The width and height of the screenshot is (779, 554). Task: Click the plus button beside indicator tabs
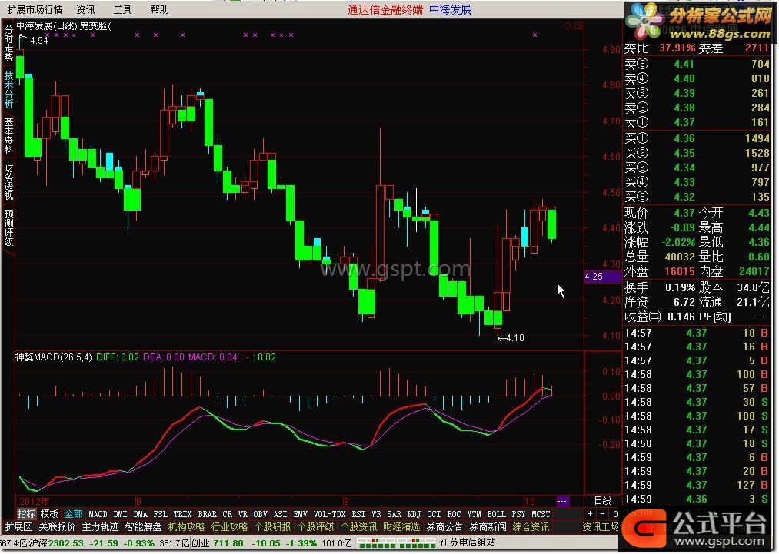(591, 514)
